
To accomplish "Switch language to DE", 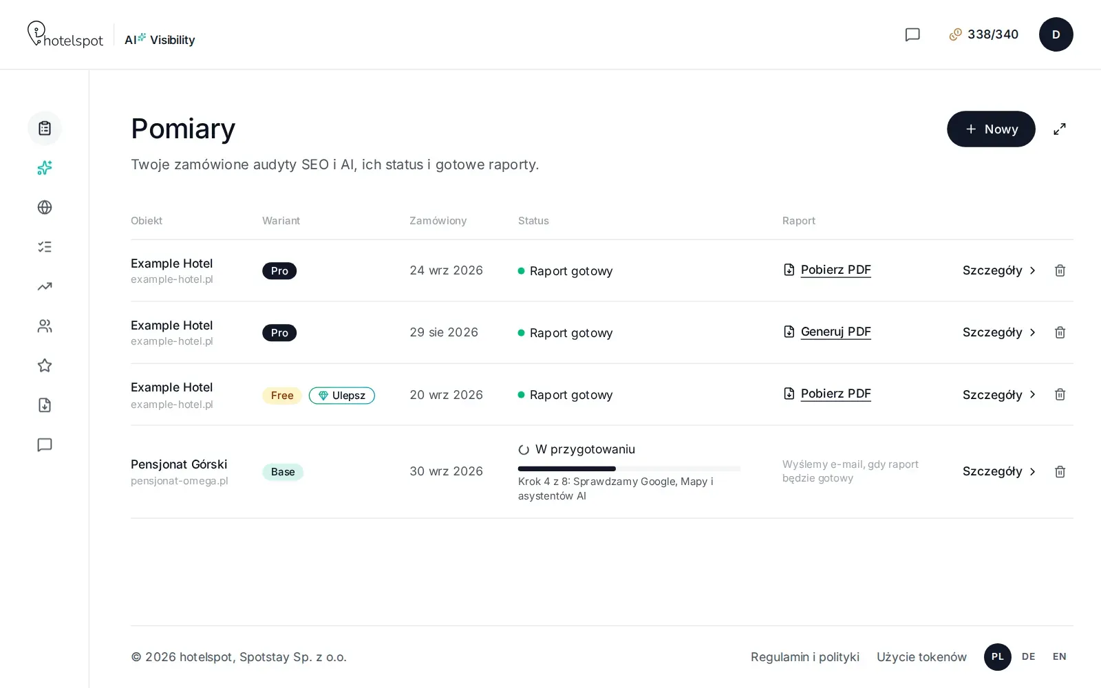I will 1029,657.
